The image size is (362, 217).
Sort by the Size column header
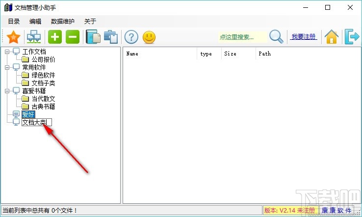click(x=238, y=54)
